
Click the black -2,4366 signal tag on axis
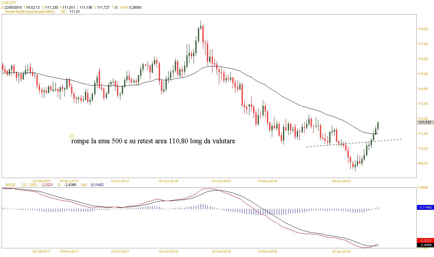[425, 244]
